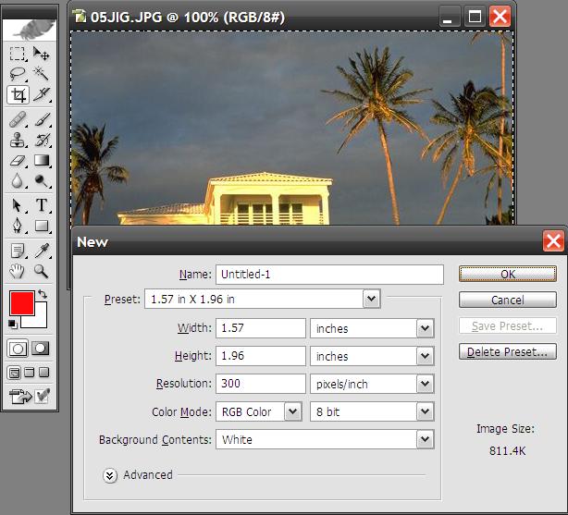Select the Eraser tool
The height and width of the screenshot is (515, 568).
(17, 160)
